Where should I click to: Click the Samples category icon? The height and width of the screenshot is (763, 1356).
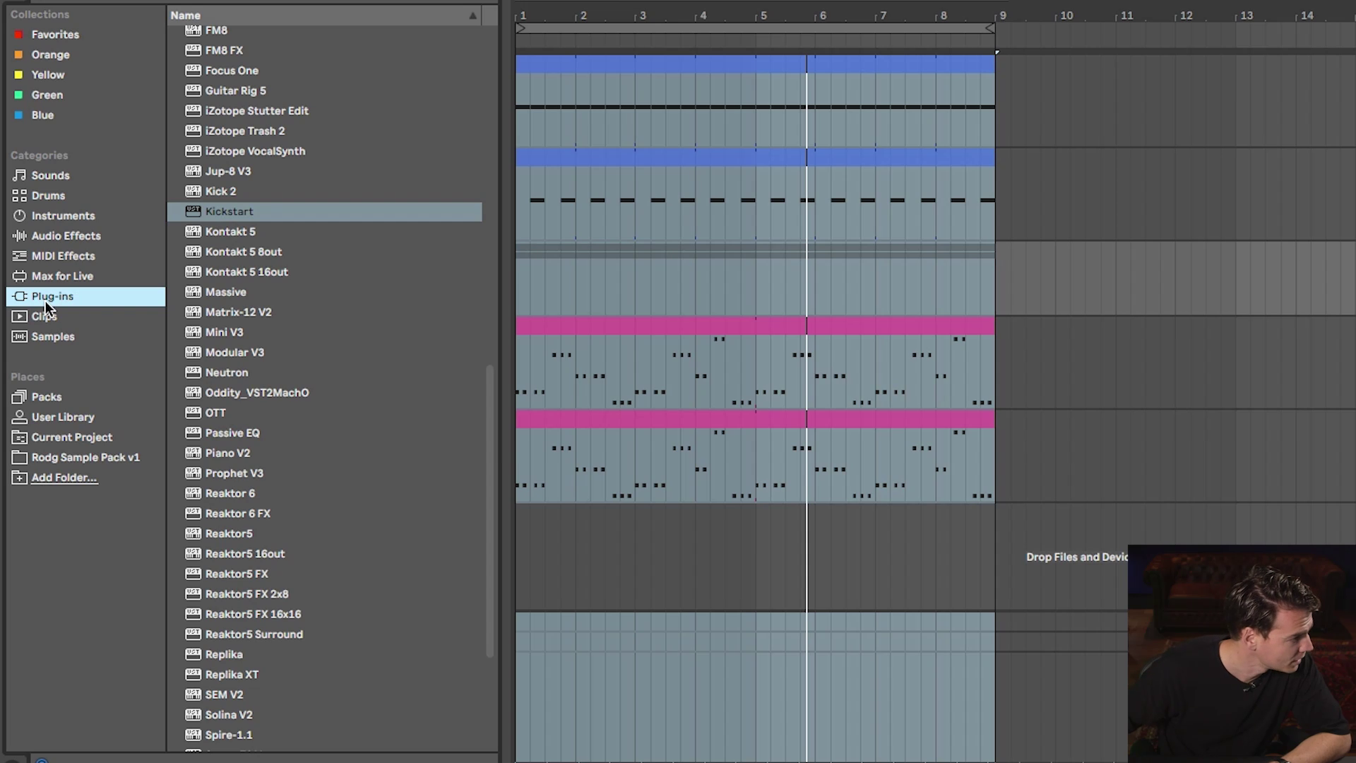(x=19, y=337)
